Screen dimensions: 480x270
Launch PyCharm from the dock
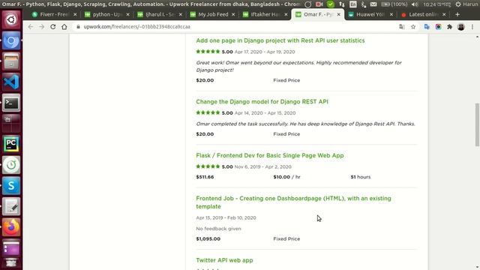(11, 144)
